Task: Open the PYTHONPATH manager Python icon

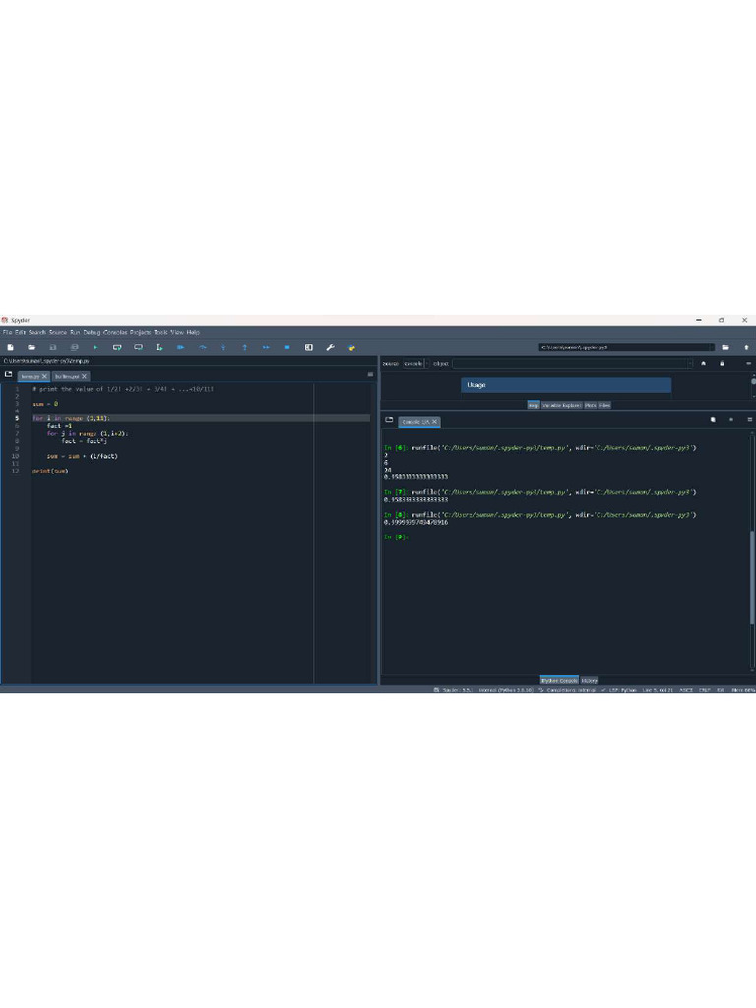Action: (x=351, y=347)
